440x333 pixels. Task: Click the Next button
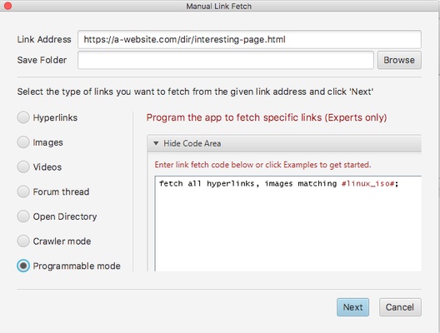[352, 307]
